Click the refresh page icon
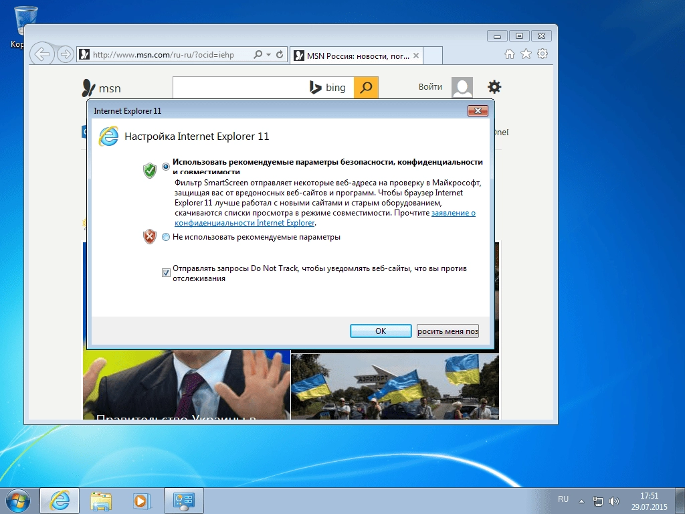This screenshot has height=514, width=685. pyautogui.click(x=280, y=55)
